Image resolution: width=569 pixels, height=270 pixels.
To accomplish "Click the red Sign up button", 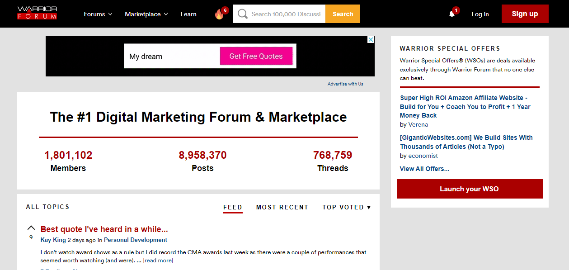I will pos(525,14).
